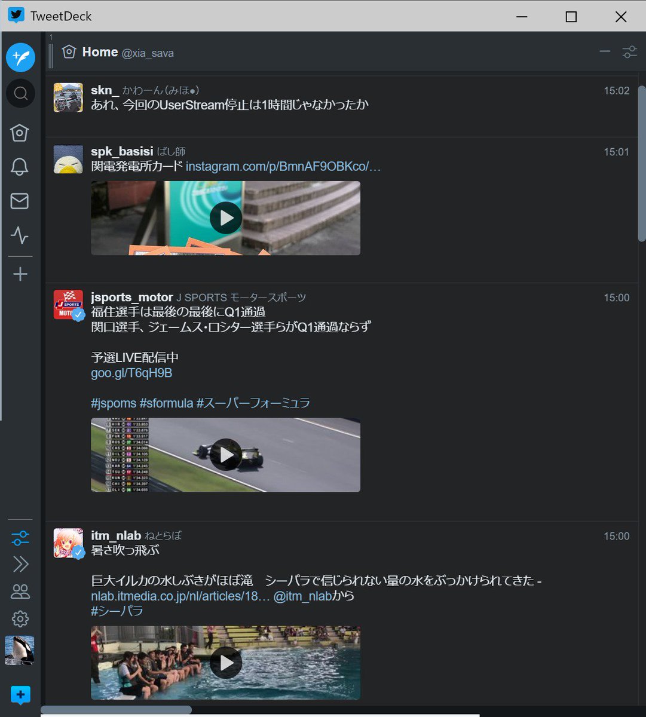Add a new column with plus icon
This screenshot has height=717, width=646.
(20, 274)
